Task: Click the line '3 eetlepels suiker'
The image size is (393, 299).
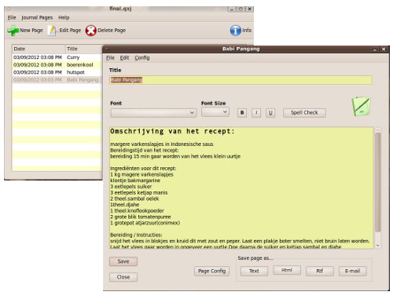Action: 131,187
